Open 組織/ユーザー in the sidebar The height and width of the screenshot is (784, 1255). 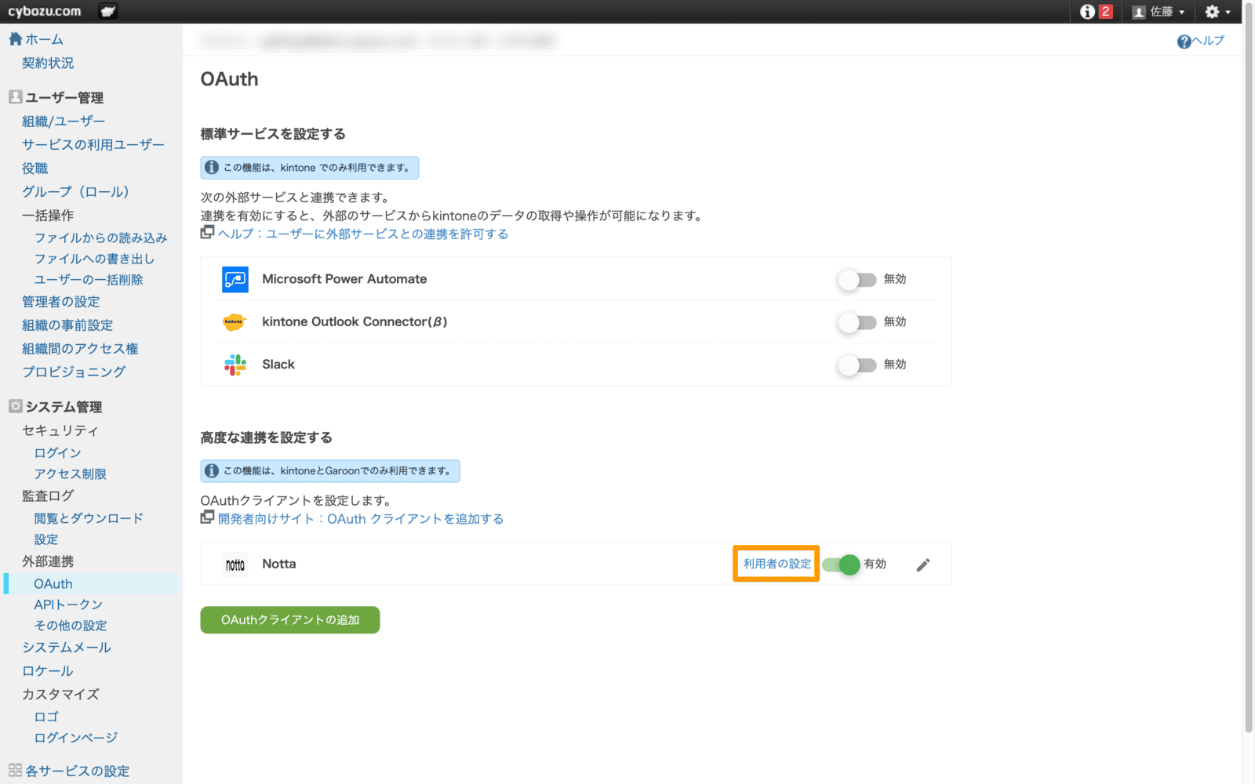[64, 121]
